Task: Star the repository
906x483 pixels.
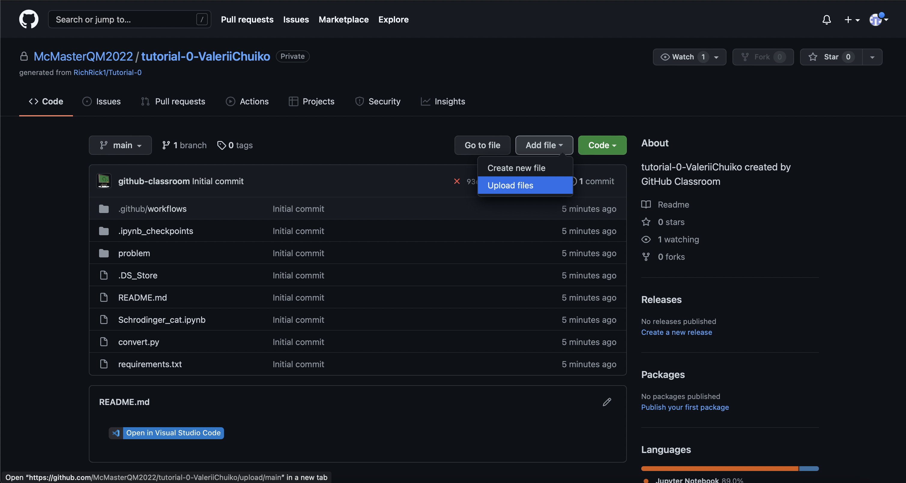Action: pos(832,57)
